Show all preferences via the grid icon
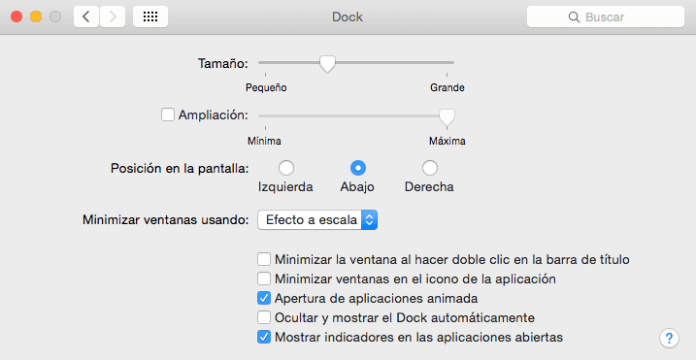This screenshot has width=696, height=360. coord(150,16)
